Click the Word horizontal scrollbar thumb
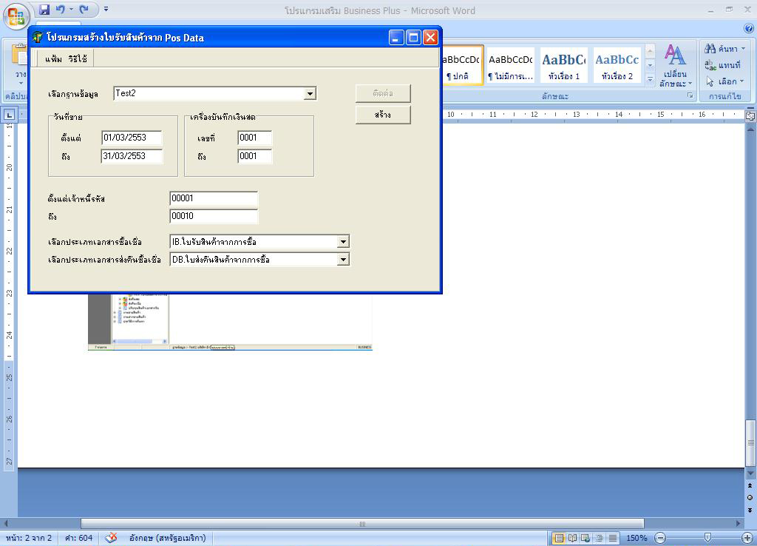Image resolution: width=757 pixels, height=546 pixels. point(362,524)
